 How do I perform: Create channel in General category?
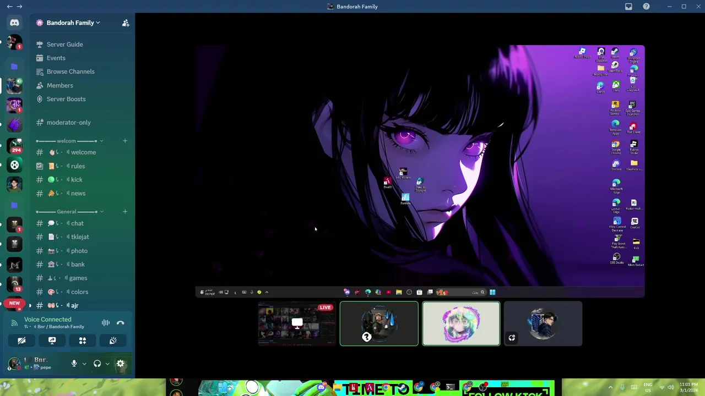tap(125, 212)
